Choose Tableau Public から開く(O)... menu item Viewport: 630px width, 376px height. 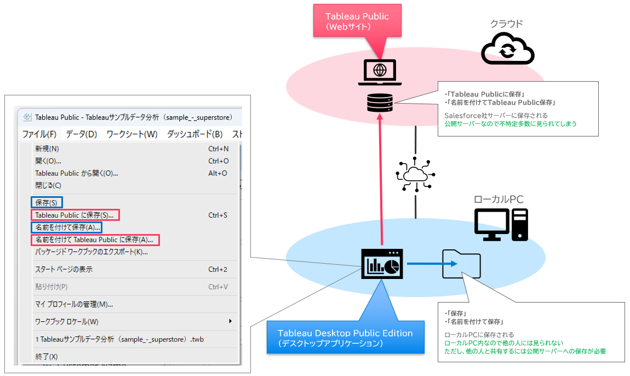point(77,173)
